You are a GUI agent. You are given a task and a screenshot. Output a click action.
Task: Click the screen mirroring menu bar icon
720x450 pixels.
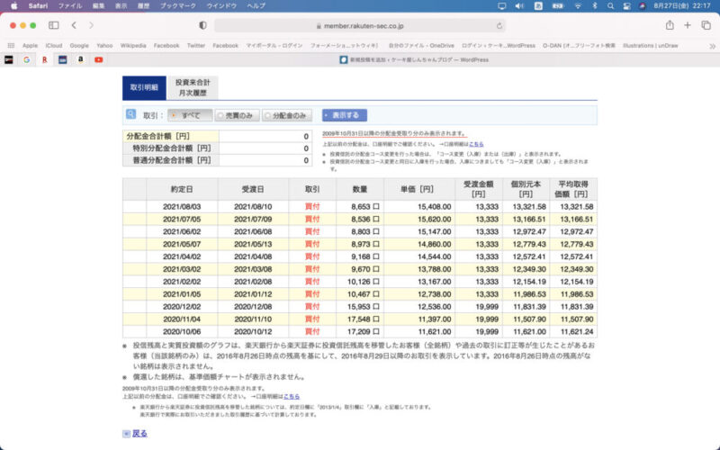(x=501, y=6)
